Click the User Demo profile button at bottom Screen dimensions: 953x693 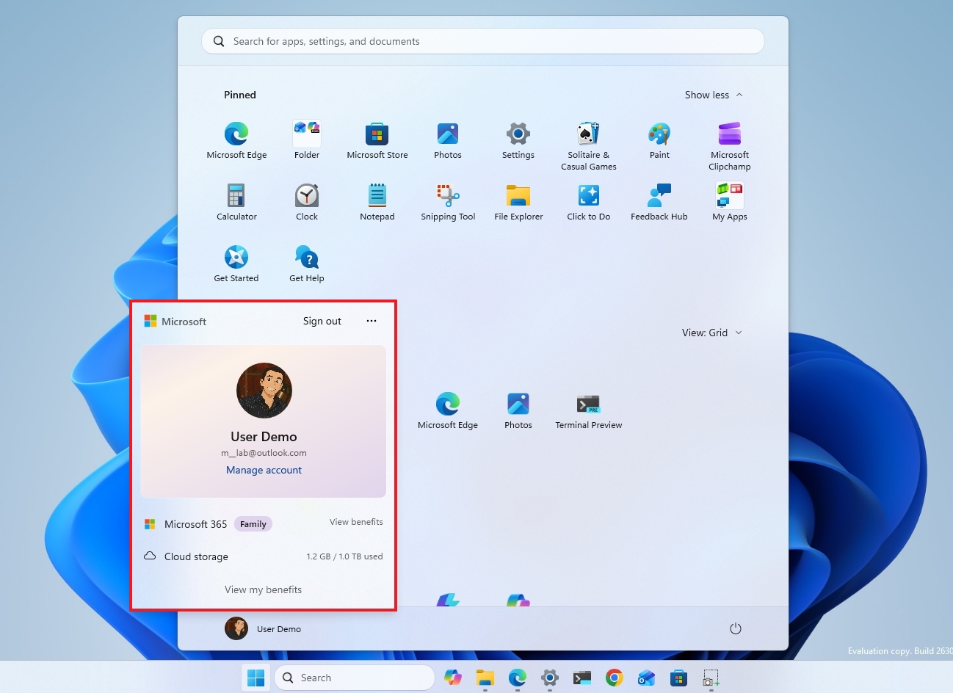click(x=263, y=628)
